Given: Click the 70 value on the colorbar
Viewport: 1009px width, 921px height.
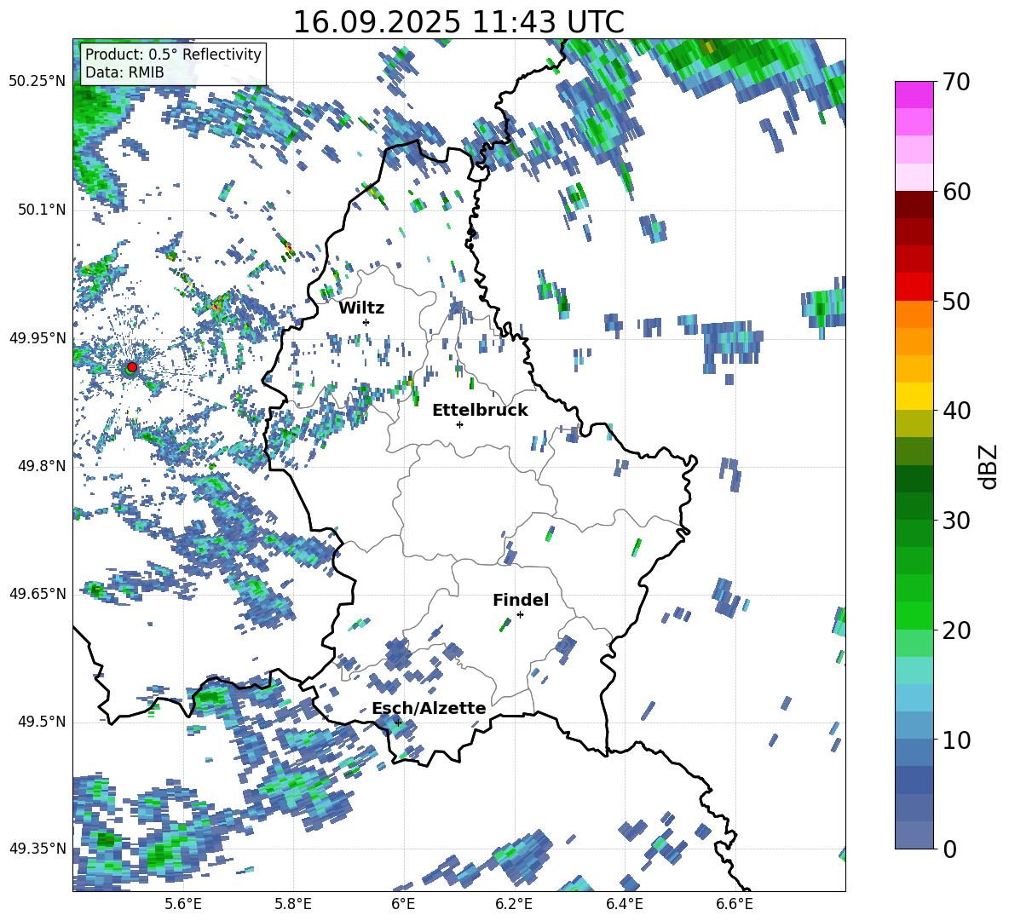Looking at the screenshot, I should point(956,83).
